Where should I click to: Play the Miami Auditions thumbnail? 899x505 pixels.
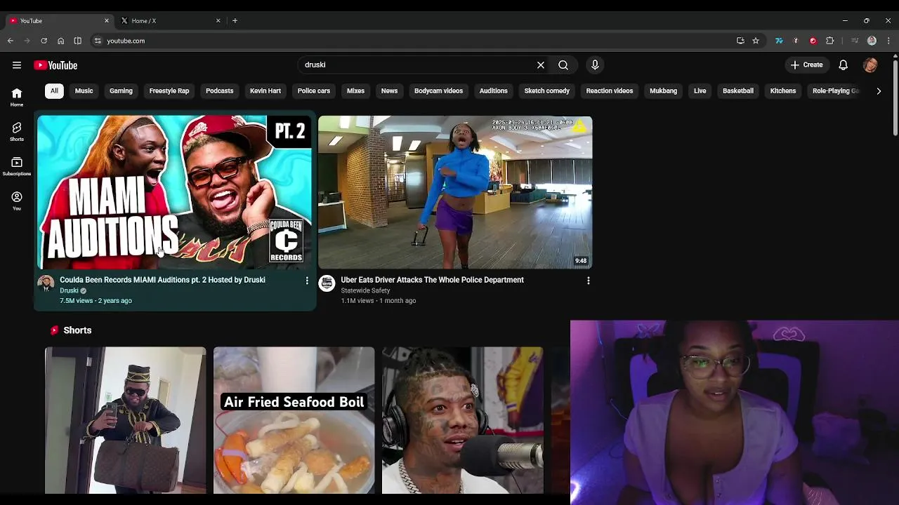click(x=175, y=192)
